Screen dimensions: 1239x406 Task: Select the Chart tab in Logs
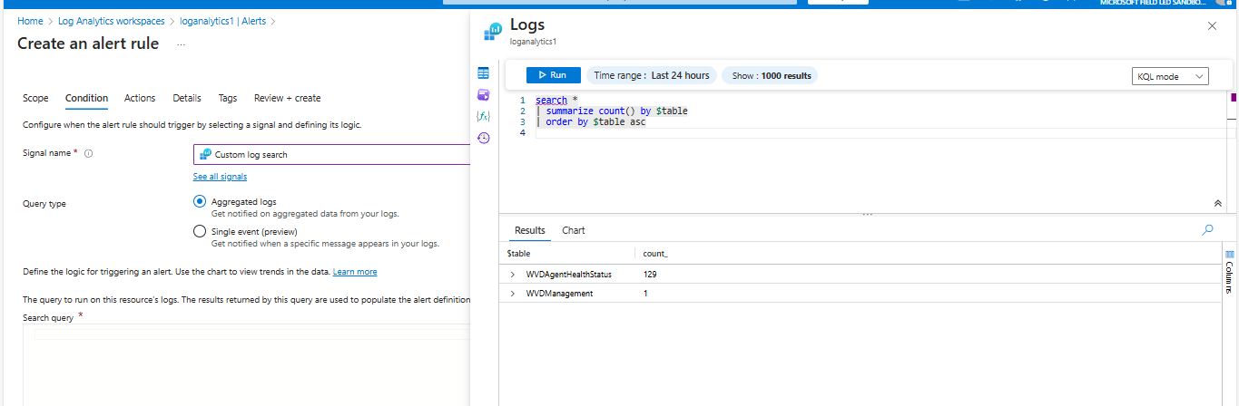point(574,230)
